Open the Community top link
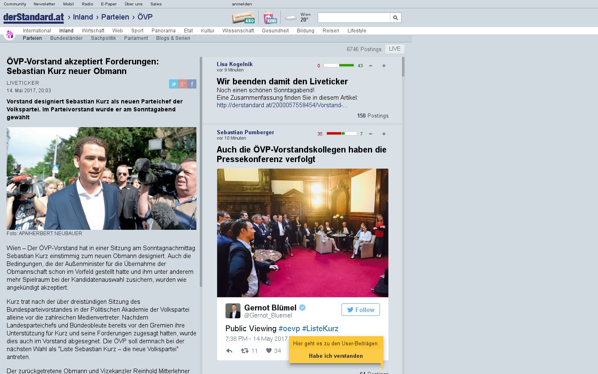The image size is (598, 374). pos(15,4)
